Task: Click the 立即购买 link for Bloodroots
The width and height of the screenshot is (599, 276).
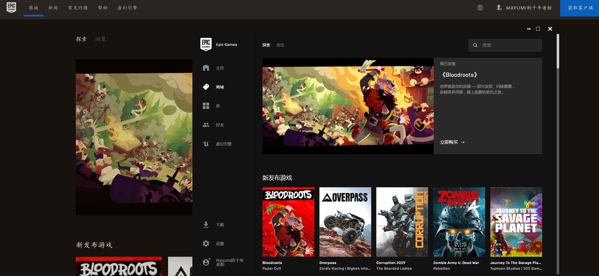Action: point(452,142)
